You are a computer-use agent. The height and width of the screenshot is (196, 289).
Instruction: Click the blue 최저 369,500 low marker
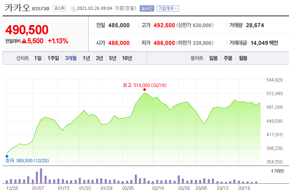pyautogui.click(x=7, y=156)
